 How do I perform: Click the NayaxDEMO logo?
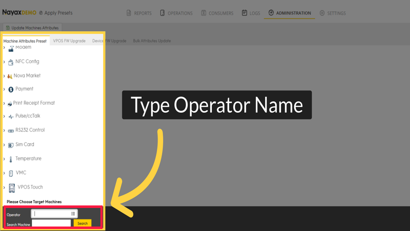point(19,12)
